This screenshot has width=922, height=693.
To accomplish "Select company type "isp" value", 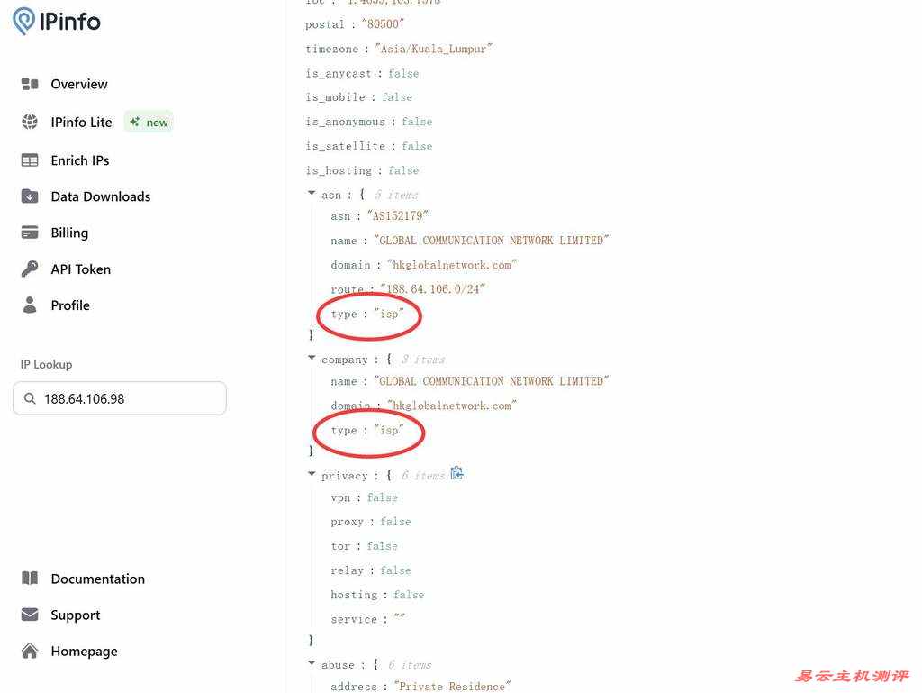I will tap(389, 430).
